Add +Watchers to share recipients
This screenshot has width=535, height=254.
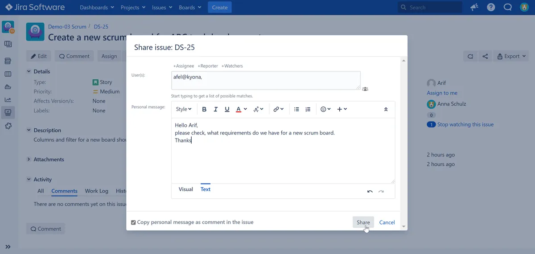pos(232,66)
